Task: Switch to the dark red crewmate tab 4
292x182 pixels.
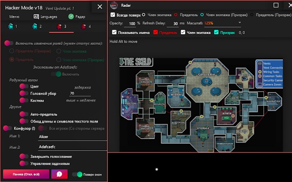Action: [x=86, y=27]
